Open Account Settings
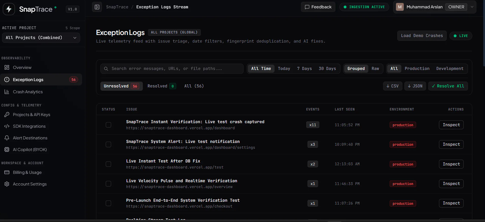The image size is (485, 222). pyautogui.click(x=41, y=184)
